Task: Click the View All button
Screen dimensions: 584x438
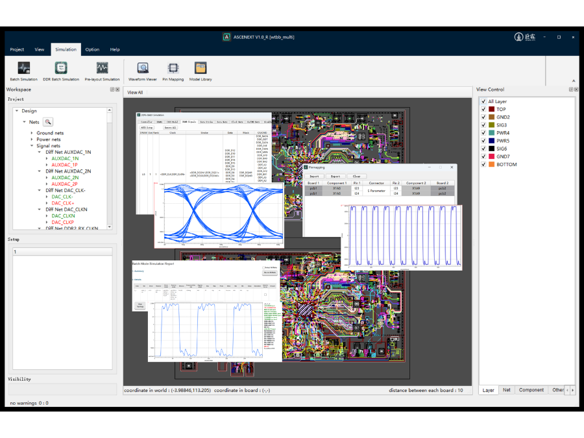Action: [135, 93]
